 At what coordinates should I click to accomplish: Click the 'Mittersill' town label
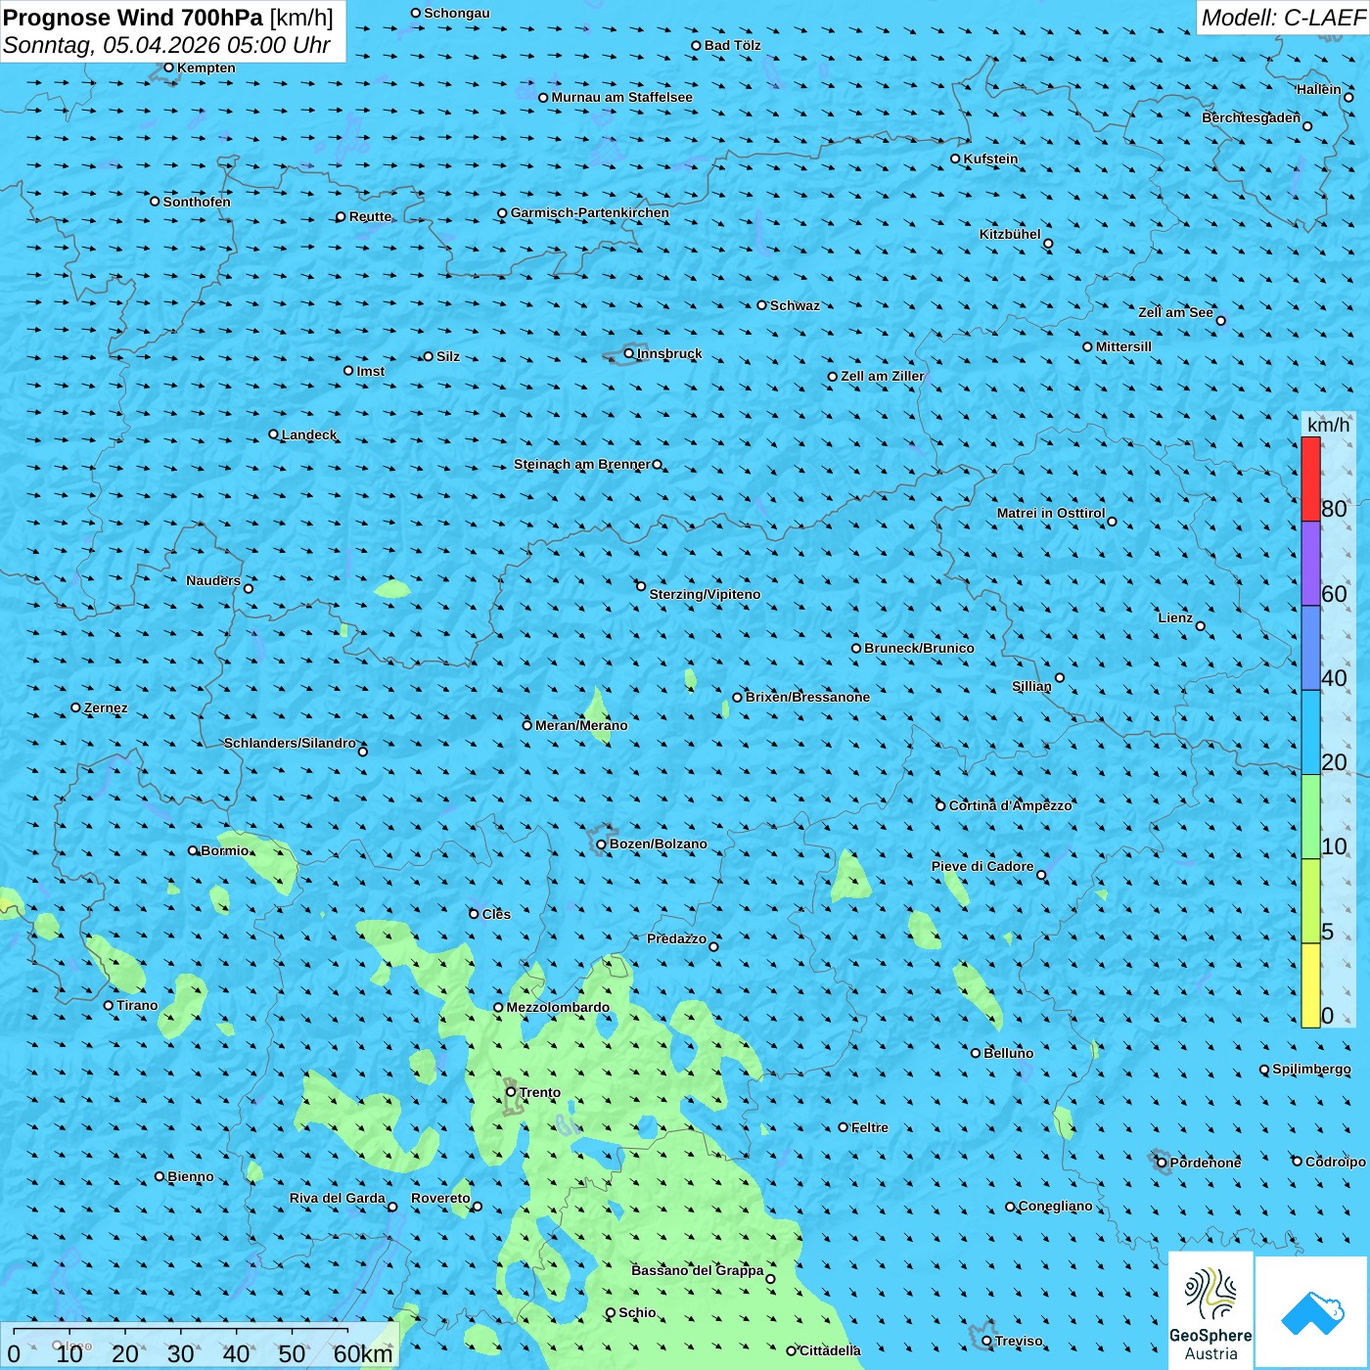click(1123, 346)
